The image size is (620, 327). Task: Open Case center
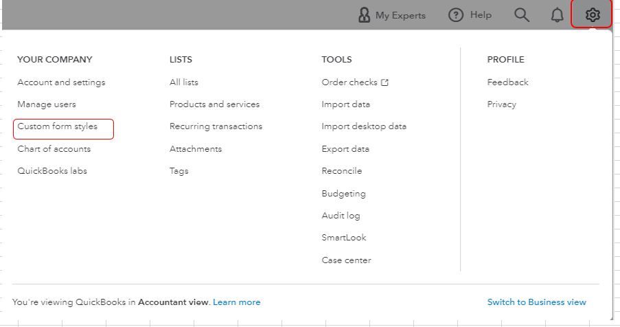click(346, 260)
